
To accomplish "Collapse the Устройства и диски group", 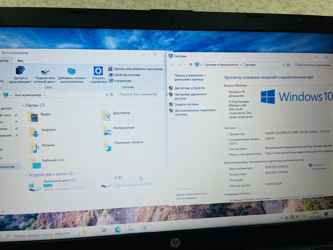I will (x=26, y=175).
